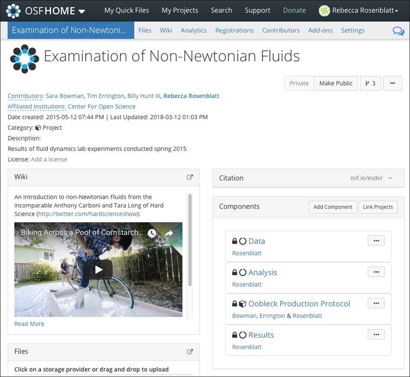This screenshot has width=410, height=377.
Task: Switch to the Wiki tab
Action: [166, 30]
